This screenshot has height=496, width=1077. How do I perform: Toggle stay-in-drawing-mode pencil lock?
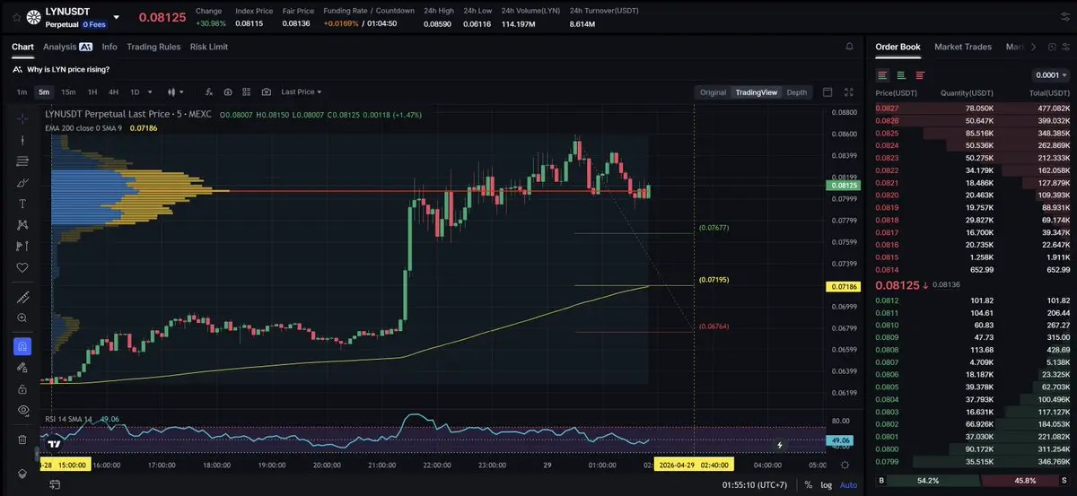22,368
